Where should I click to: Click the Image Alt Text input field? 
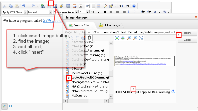[x=152, y=92]
